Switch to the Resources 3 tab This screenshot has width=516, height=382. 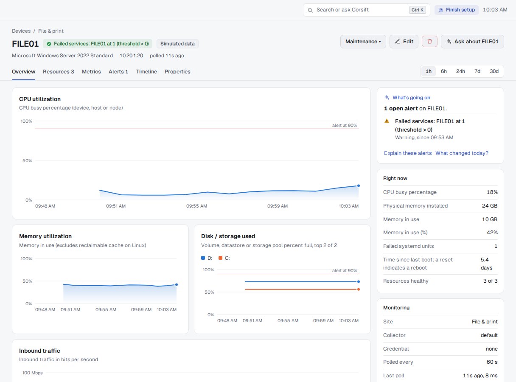[59, 72]
